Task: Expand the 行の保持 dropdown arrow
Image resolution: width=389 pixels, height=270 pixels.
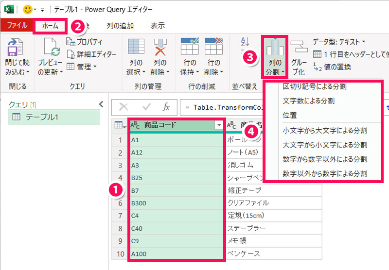Action: [197, 72]
